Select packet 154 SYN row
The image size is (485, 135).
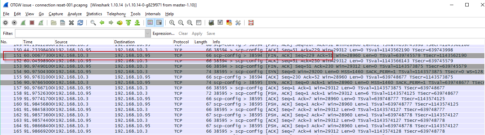(242, 72)
